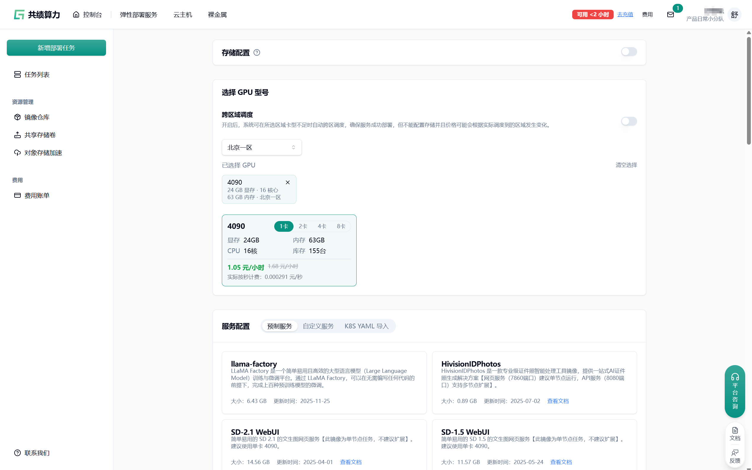Expand the 北京一区 region dropdown
The width and height of the screenshot is (752, 470).
pos(262,147)
